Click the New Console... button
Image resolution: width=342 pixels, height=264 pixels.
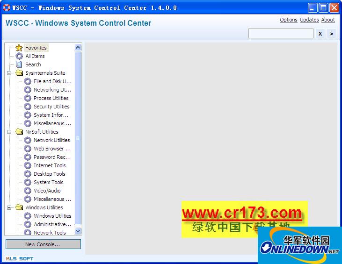43,244
